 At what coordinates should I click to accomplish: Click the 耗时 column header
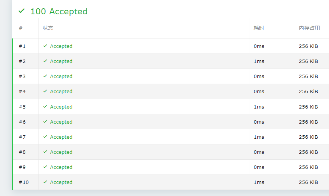tap(259, 28)
